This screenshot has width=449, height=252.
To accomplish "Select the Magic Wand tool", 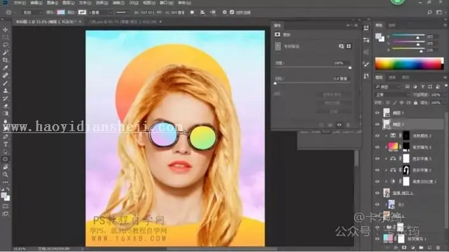I will tap(5, 52).
